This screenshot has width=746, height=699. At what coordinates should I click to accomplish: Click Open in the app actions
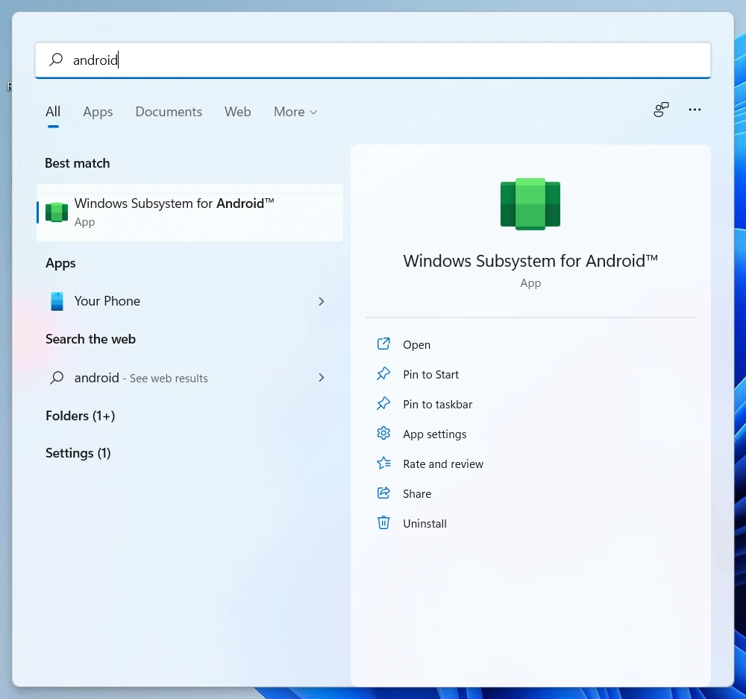point(416,344)
